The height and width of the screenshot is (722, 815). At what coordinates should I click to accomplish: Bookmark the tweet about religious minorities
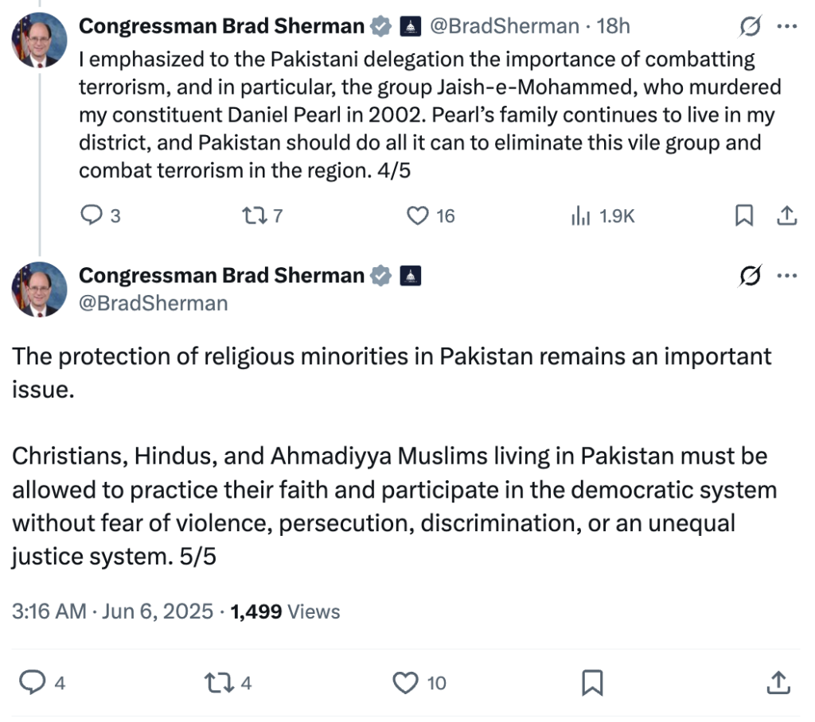click(594, 682)
